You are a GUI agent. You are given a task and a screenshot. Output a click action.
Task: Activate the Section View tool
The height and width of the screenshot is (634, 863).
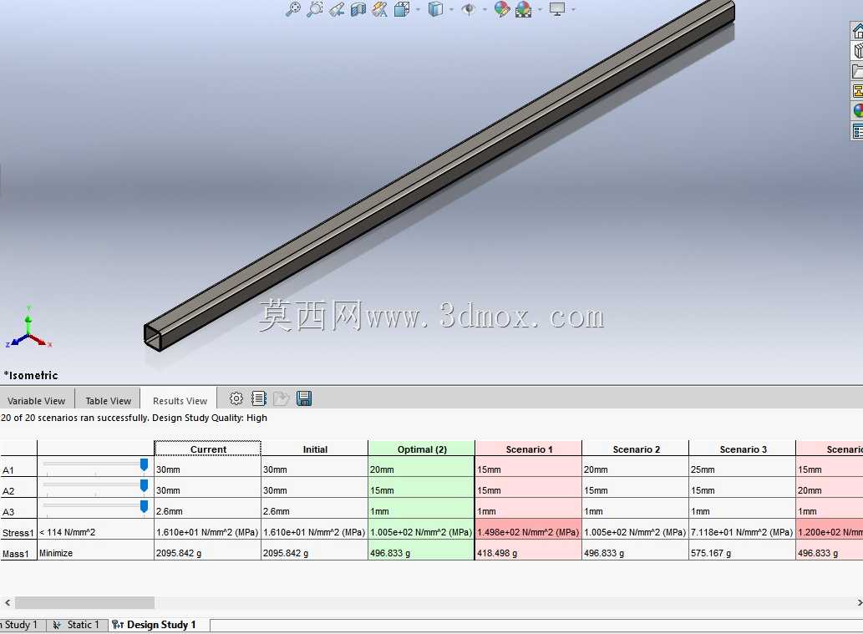358,9
